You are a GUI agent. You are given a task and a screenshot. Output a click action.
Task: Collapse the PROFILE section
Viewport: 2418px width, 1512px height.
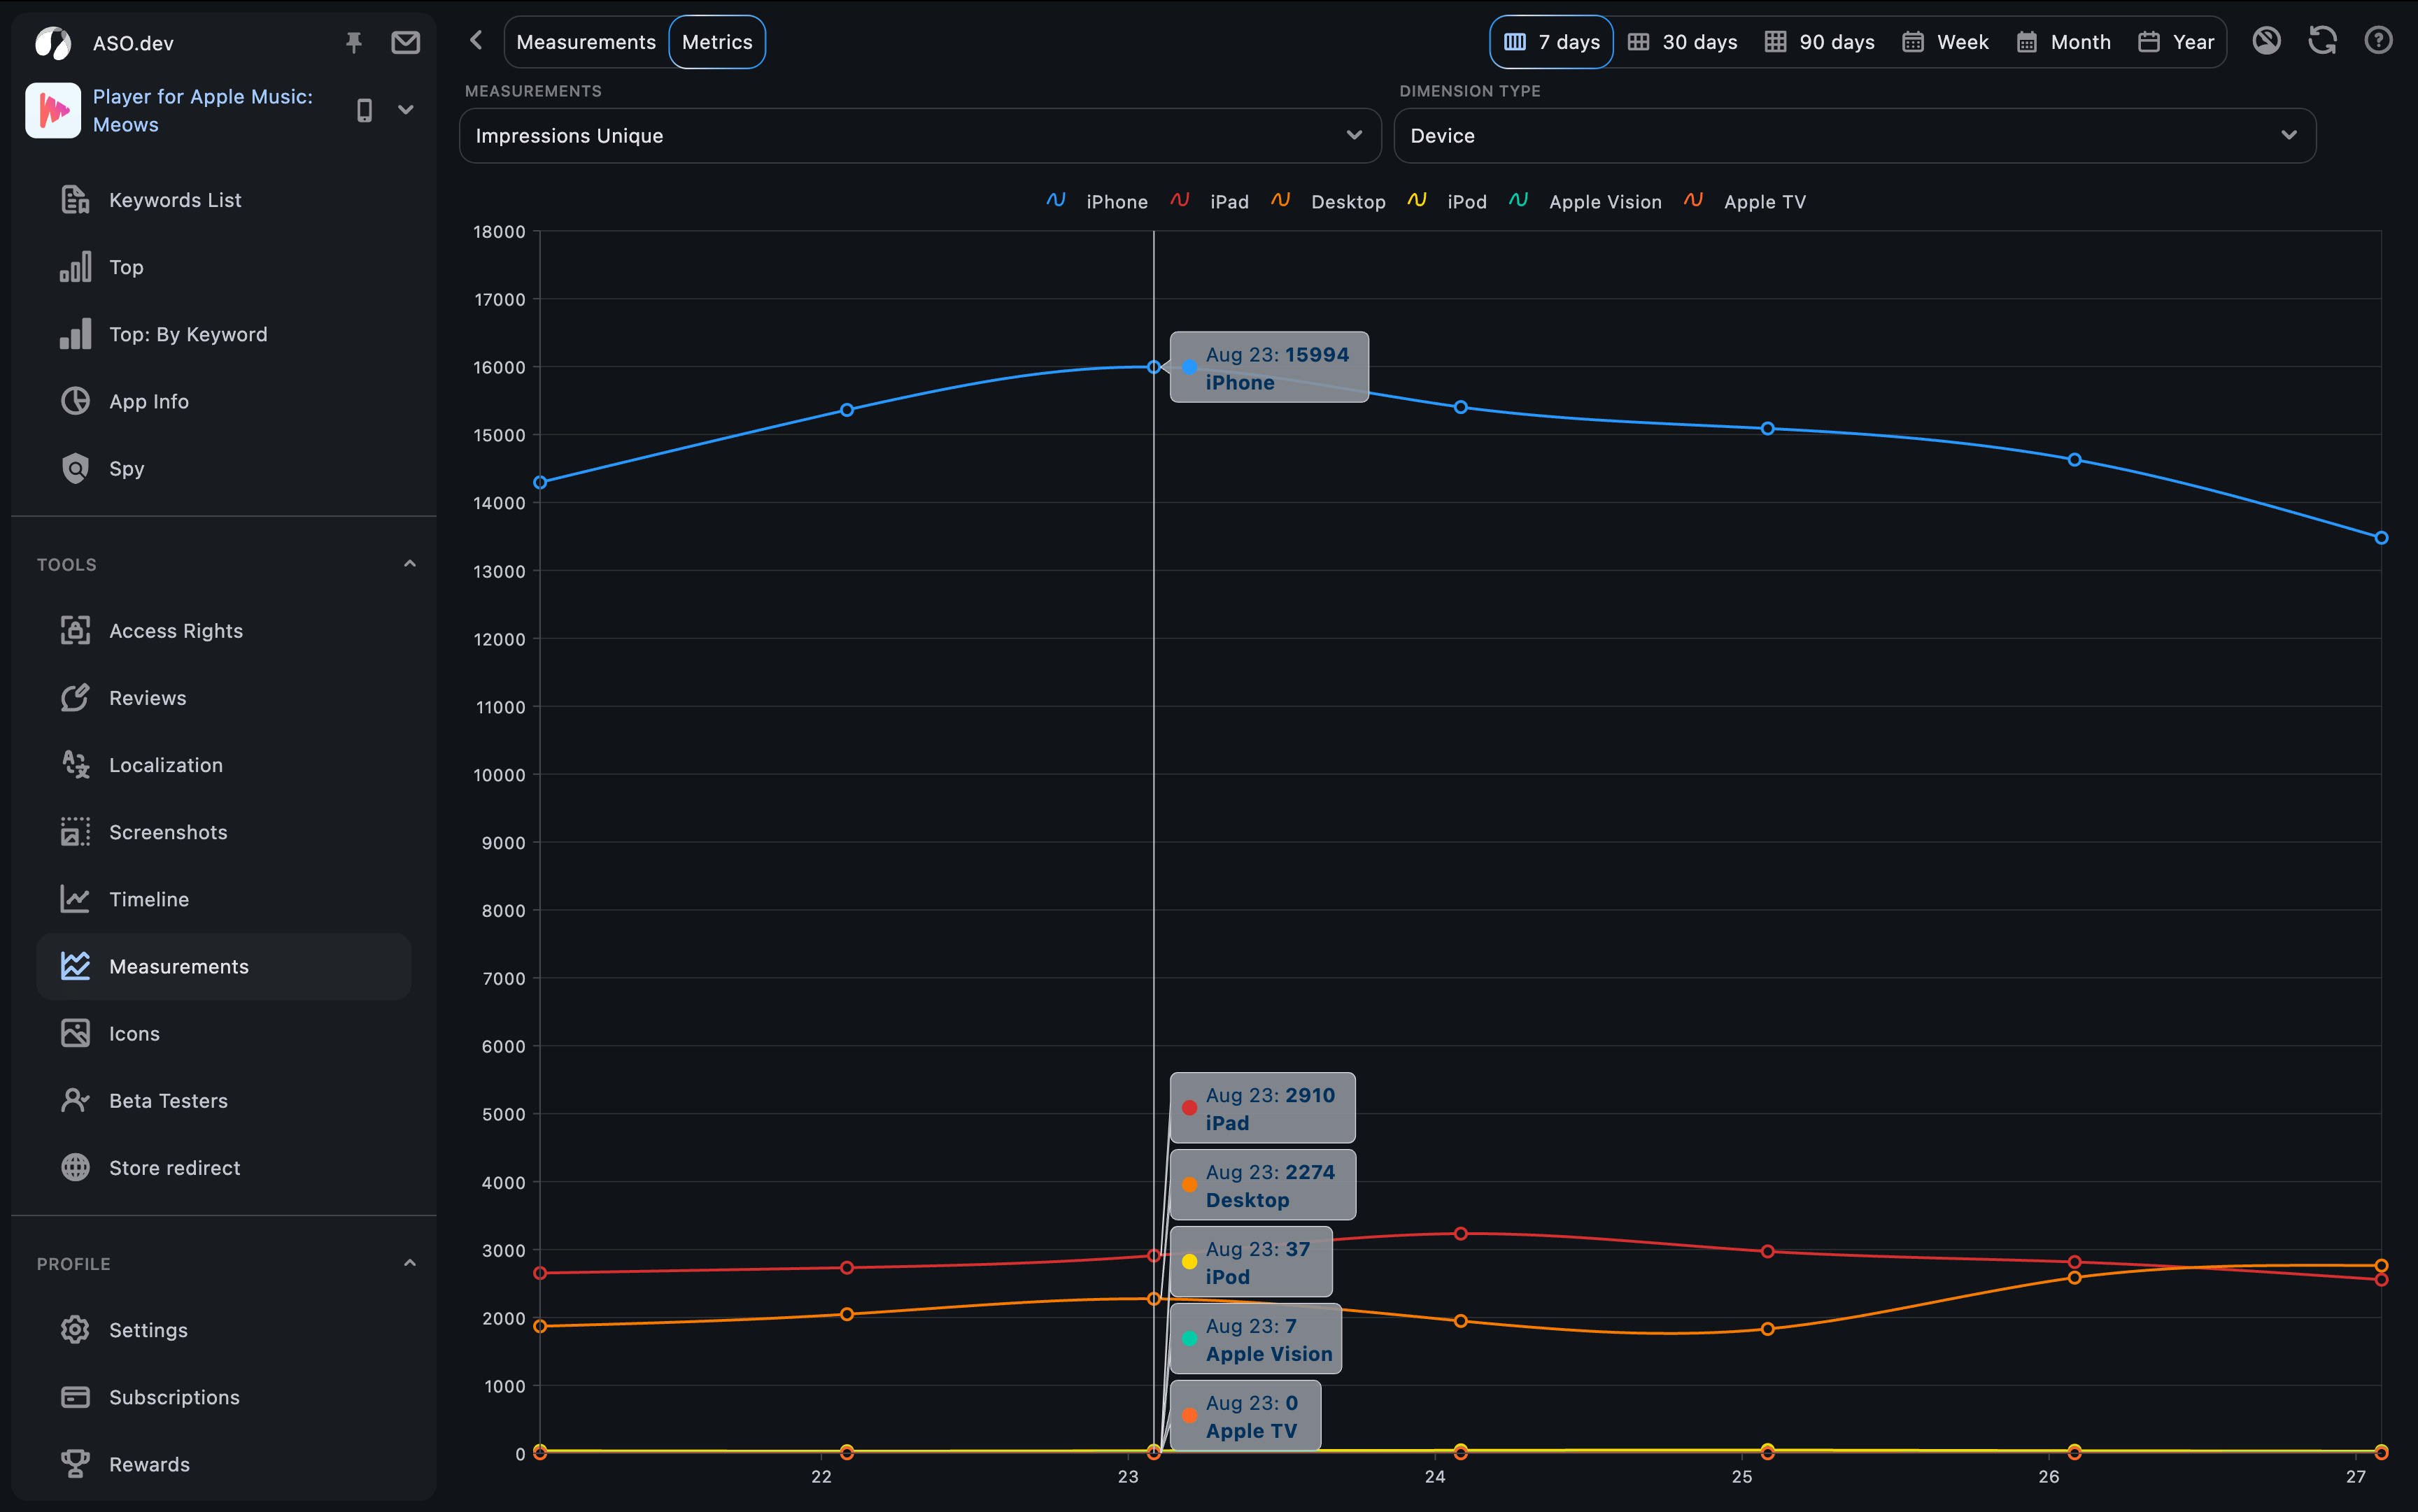(409, 1263)
